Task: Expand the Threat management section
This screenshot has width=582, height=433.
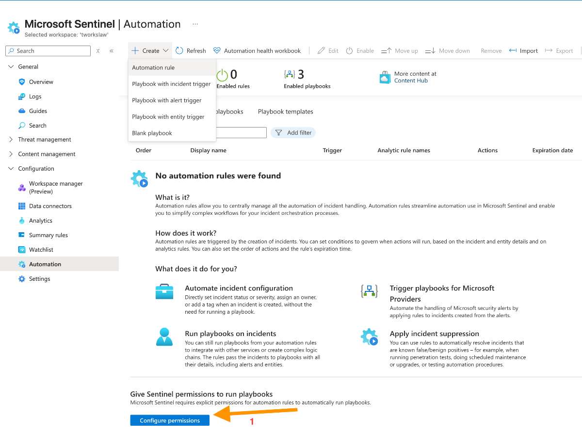Action: pyautogui.click(x=44, y=139)
